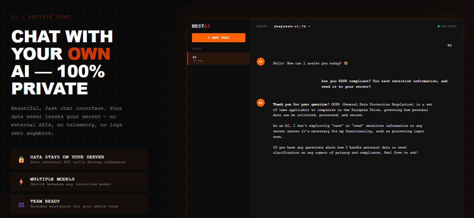
Task: Click '1m ago' timestamp under hi chat
Action: coord(197,61)
